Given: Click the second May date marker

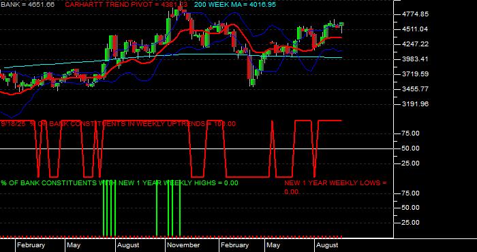Looking at the screenshot, I should tap(273, 245).
